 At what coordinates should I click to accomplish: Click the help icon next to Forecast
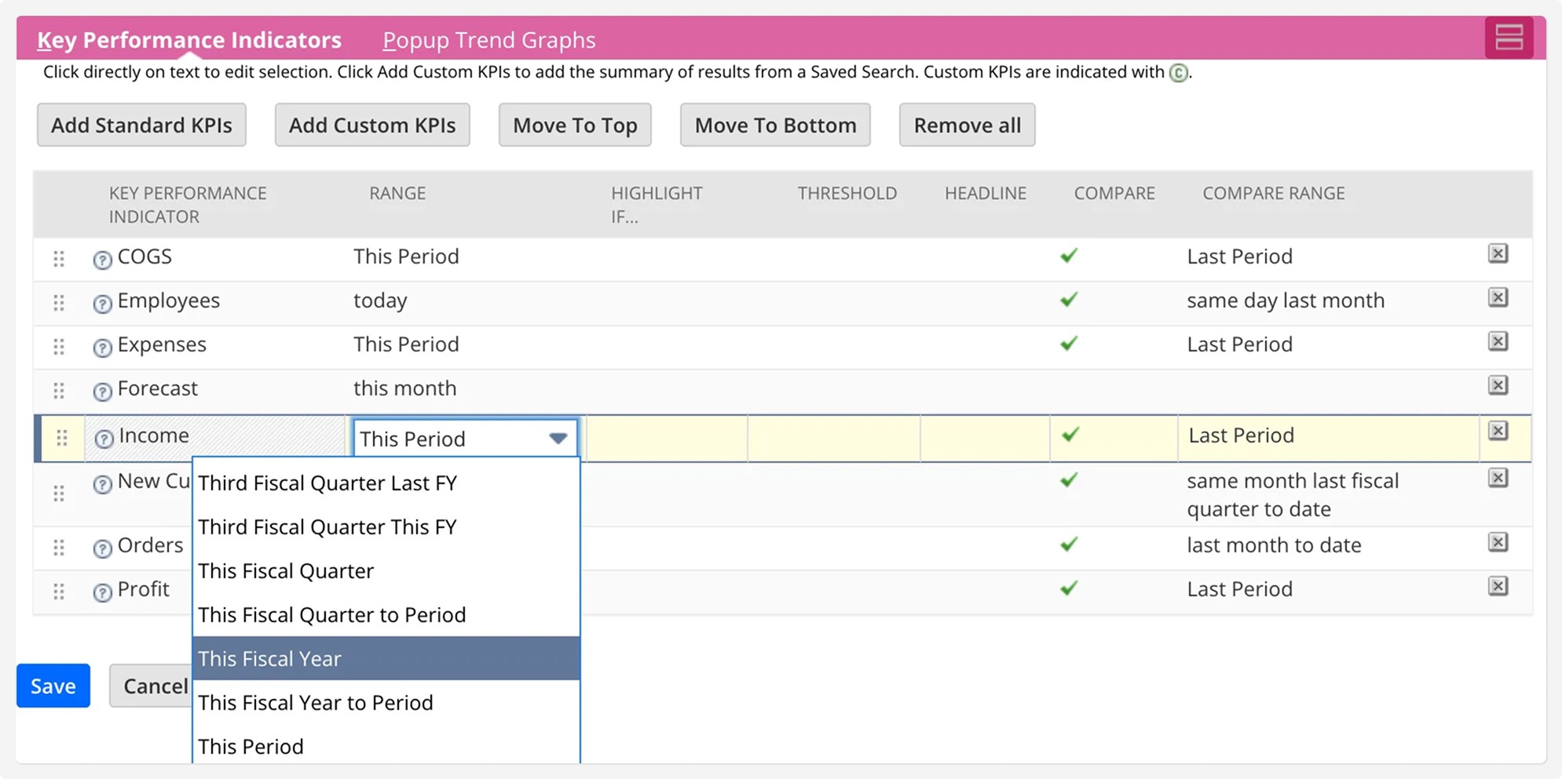(x=103, y=390)
